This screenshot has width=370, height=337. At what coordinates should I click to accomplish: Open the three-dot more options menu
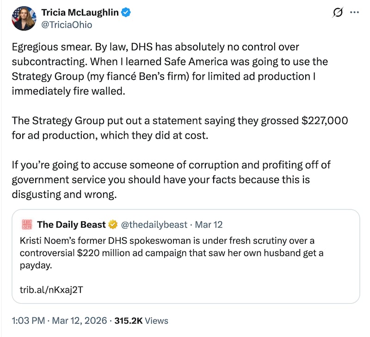[355, 13]
